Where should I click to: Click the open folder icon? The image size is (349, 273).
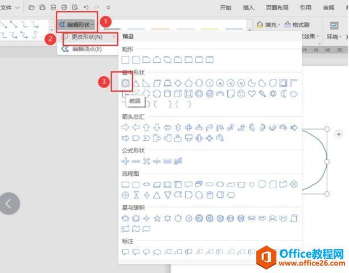tap(31, 7)
